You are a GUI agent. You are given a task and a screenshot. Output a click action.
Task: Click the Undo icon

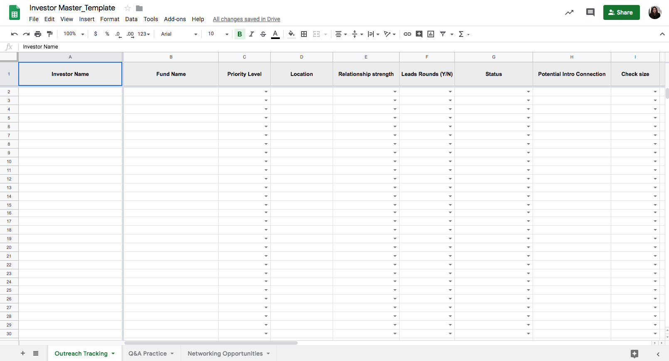pyautogui.click(x=15, y=34)
